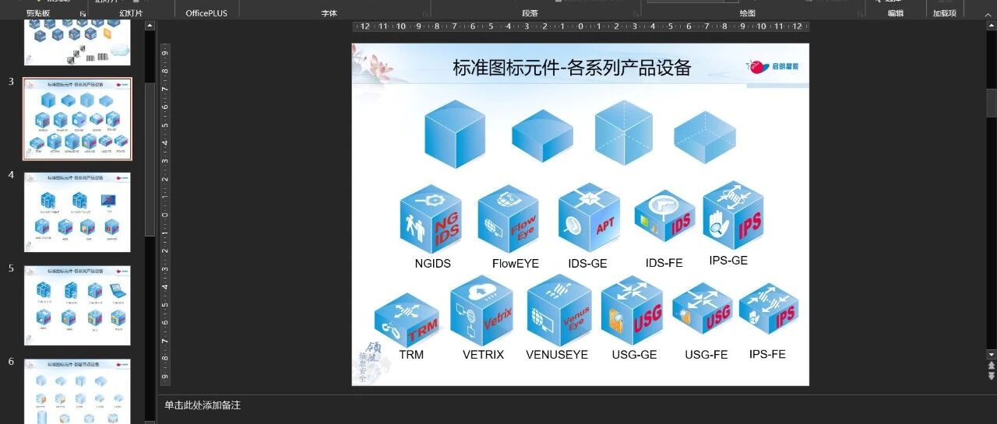Image resolution: width=997 pixels, height=424 pixels.
Task: Select the Vetrix cube icon on the slide
Action: 481,310
